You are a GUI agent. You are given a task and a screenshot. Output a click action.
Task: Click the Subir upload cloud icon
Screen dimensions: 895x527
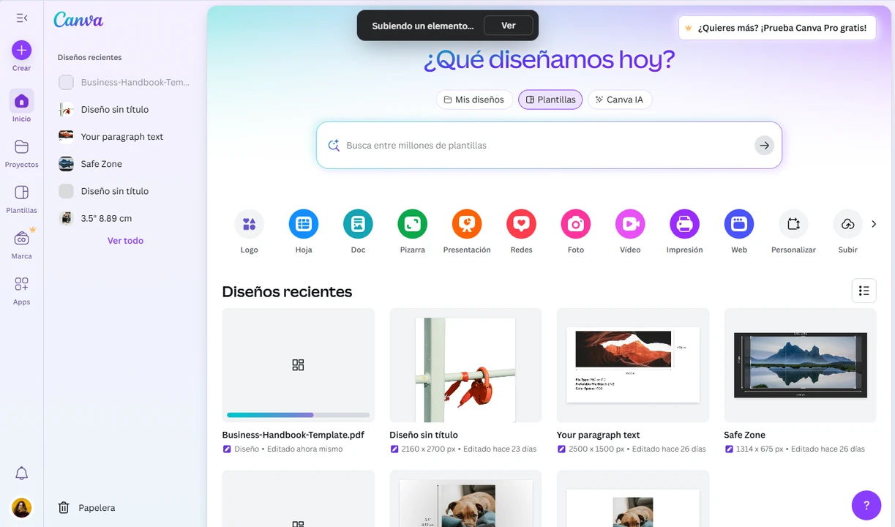point(847,224)
